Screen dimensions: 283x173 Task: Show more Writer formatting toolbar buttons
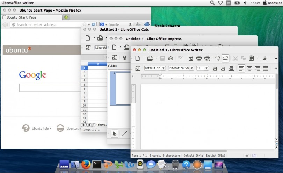[276, 69]
